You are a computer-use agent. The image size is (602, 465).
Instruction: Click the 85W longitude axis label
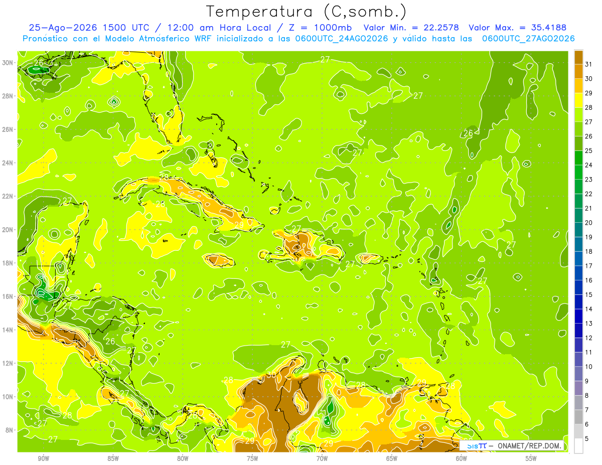pos(113,458)
